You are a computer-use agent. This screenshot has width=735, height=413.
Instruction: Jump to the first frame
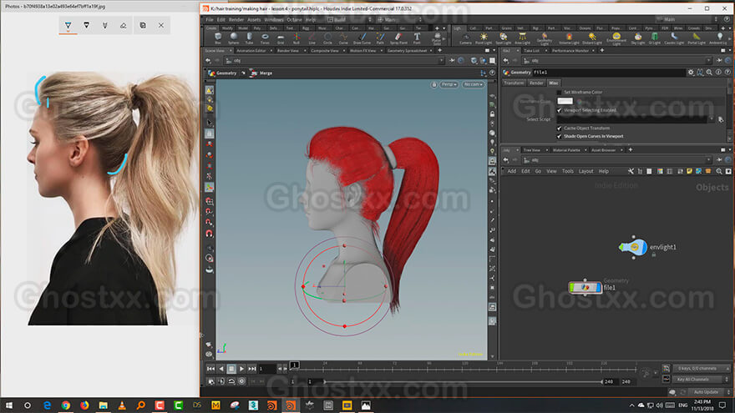point(210,369)
